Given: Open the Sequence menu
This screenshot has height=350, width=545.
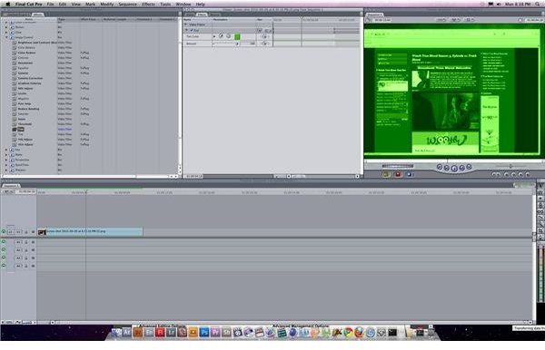Looking at the screenshot, I should pyautogui.click(x=127, y=5).
